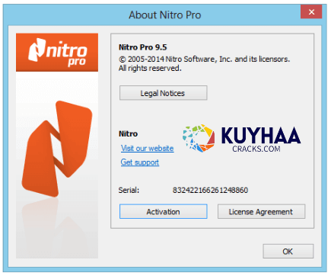Click the large orange Nitro emblem
331x276 pixels.
pyautogui.click(x=57, y=149)
